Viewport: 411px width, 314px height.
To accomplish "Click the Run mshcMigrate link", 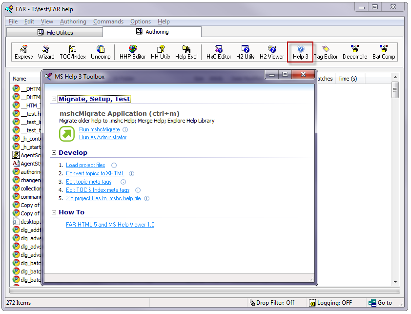I will click(99, 129).
